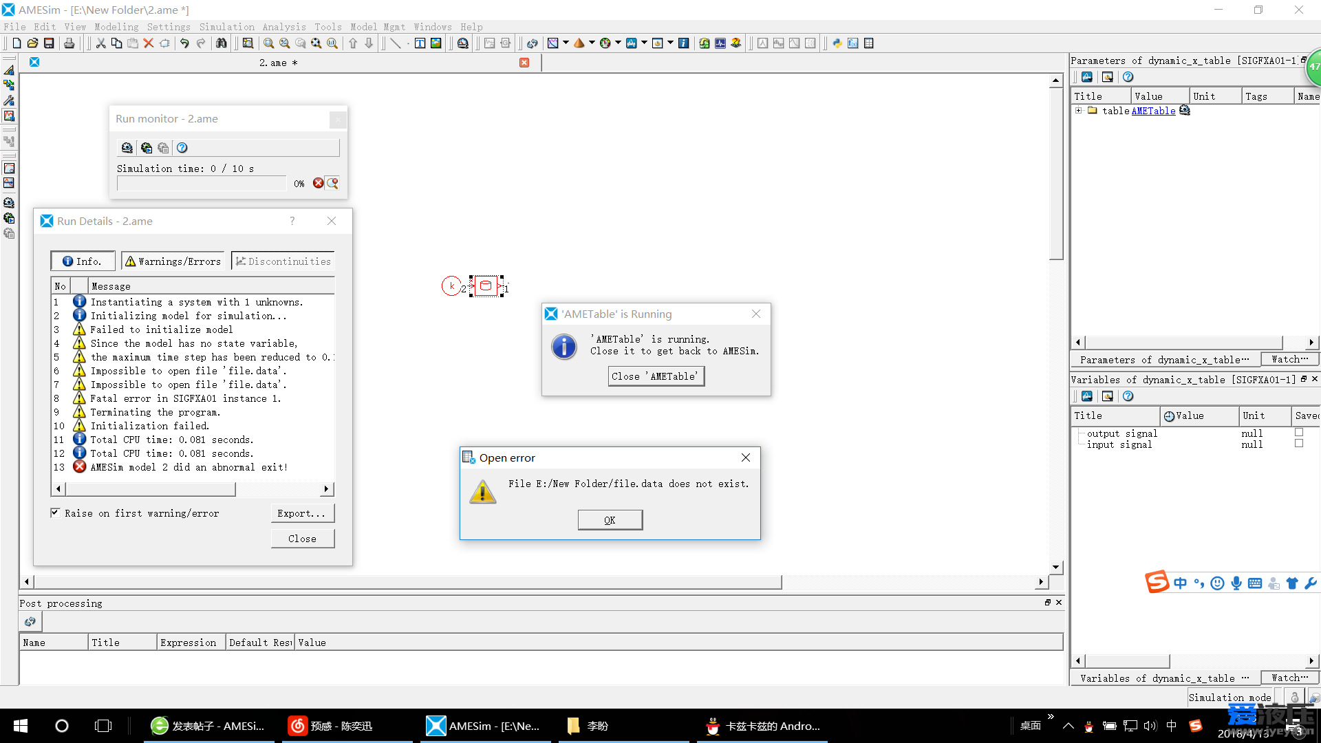Open Windows Start menu
Image resolution: width=1321 pixels, height=743 pixels.
point(21,726)
